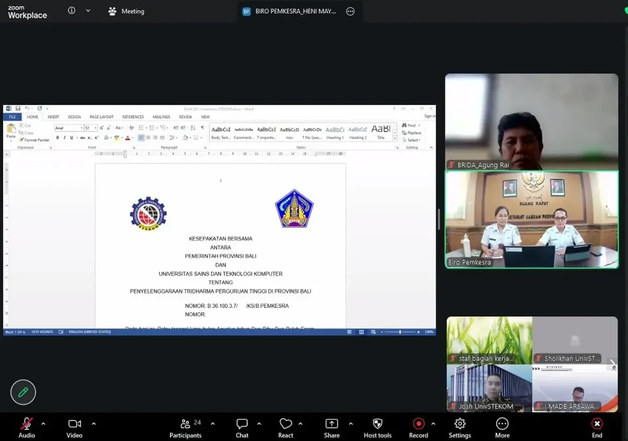Click the Meeting button in top bar
The image size is (628, 441).
126,11
